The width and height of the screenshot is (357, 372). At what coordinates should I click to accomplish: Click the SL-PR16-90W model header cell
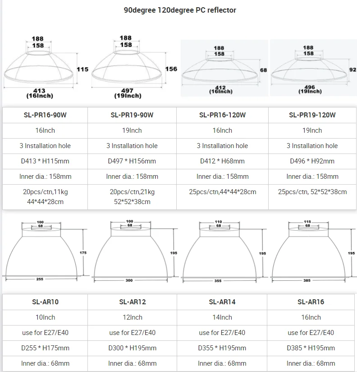click(x=45, y=115)
